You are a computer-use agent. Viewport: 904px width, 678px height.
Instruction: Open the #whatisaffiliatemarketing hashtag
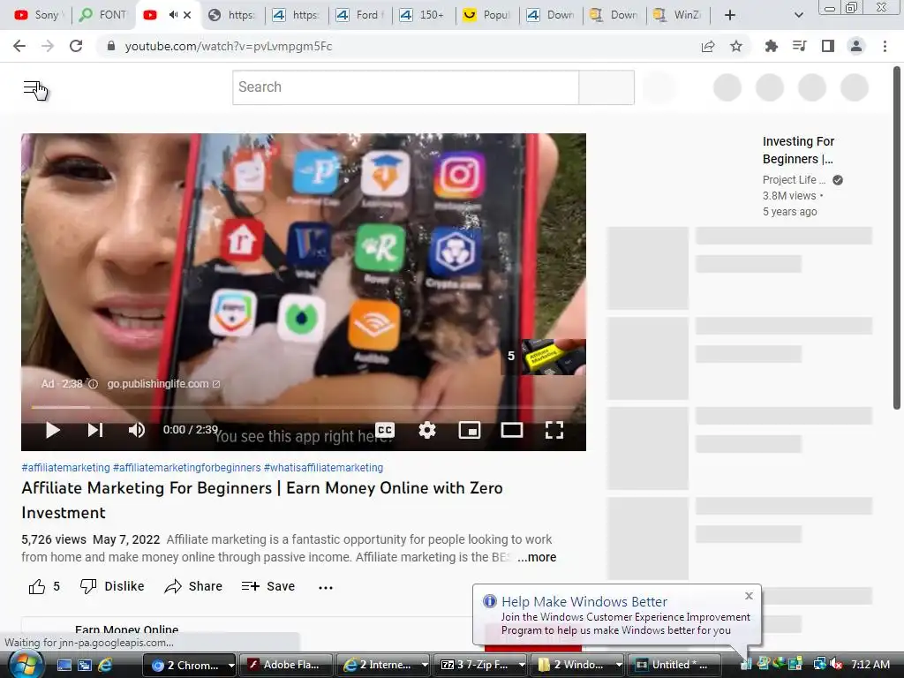pos(323,468)
